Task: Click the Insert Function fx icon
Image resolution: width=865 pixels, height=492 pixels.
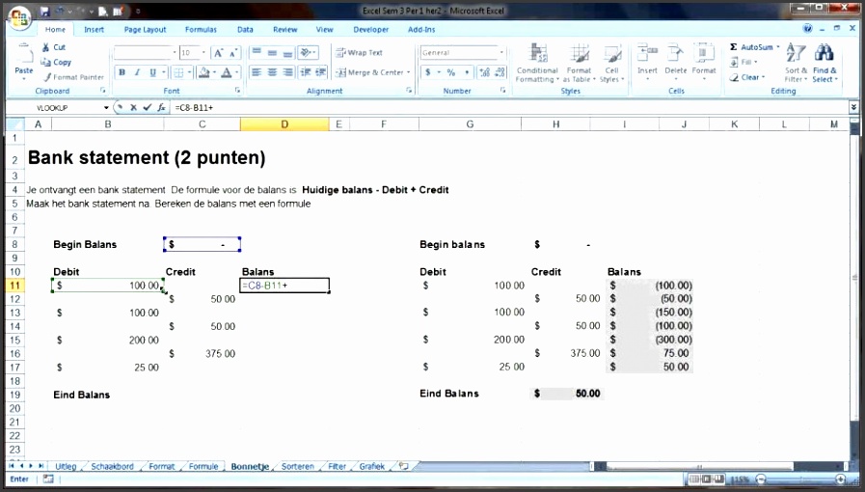Action: (161, 107)
